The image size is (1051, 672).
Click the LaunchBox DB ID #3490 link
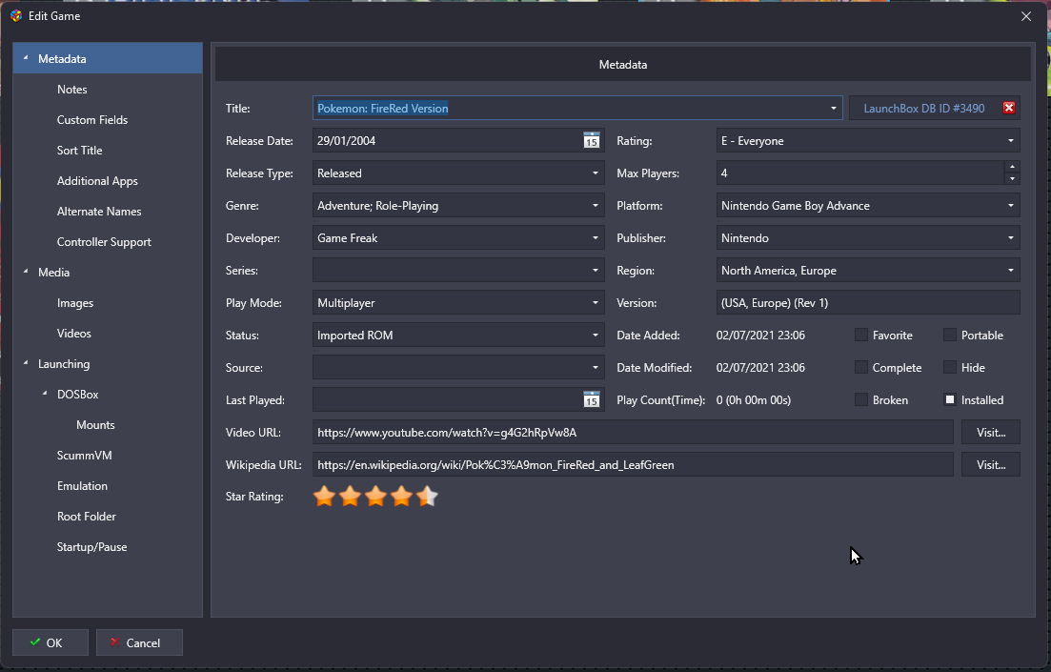click(x=923, y=108)
